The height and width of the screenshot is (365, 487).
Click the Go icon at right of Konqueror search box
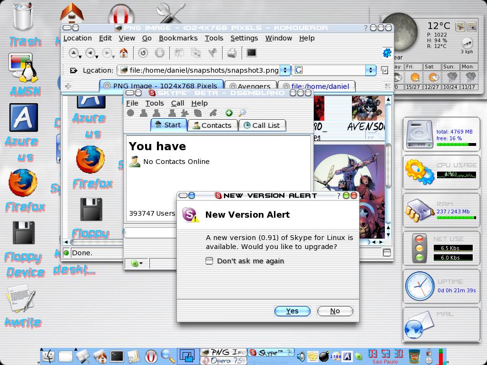tap(384, 70)
